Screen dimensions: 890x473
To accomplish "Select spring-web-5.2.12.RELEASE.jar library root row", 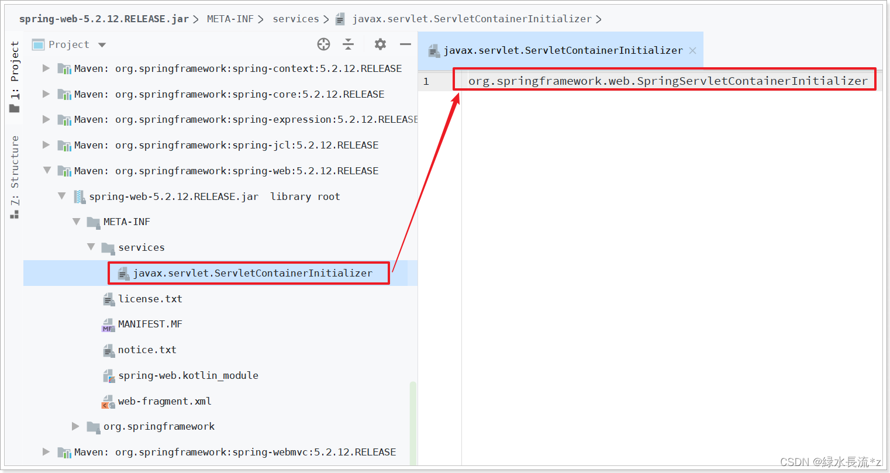I will 220,196.
